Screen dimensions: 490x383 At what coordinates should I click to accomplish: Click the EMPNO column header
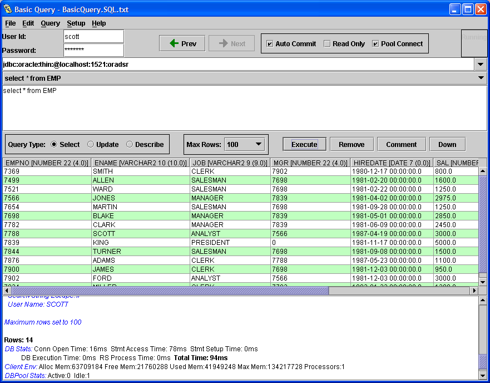pyautogui.click(x=47, y=163)
